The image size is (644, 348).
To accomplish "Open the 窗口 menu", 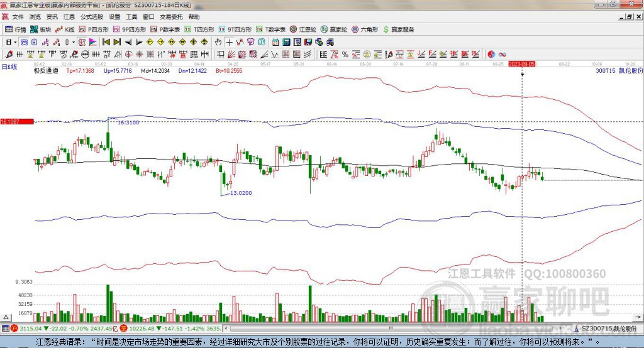I will 148,17.
